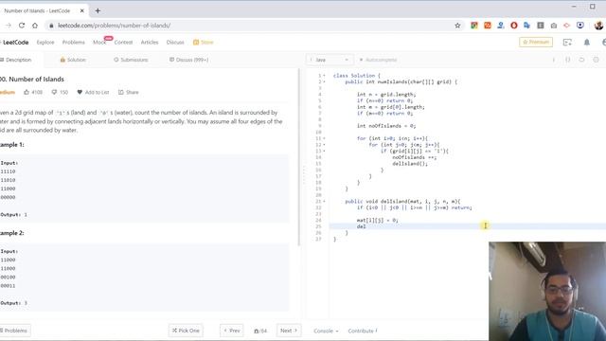The image size is (606, 341).
Task: Open the LeetCode notifications bell
Action: [587, 42]
